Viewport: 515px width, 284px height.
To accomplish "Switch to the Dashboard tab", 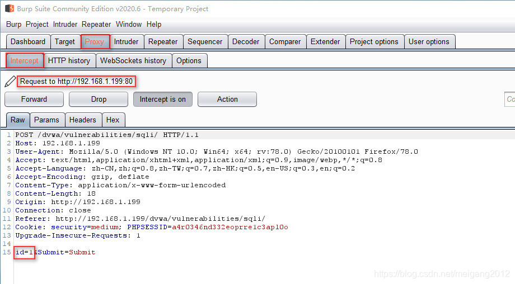I will [28, 41].
